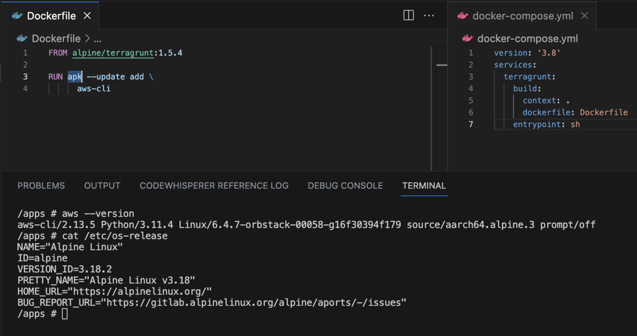The width and height of the screenshot is (637, 336).
Task: Switch to the PROBLEMS panel
Action: click(x=41, y=185)
